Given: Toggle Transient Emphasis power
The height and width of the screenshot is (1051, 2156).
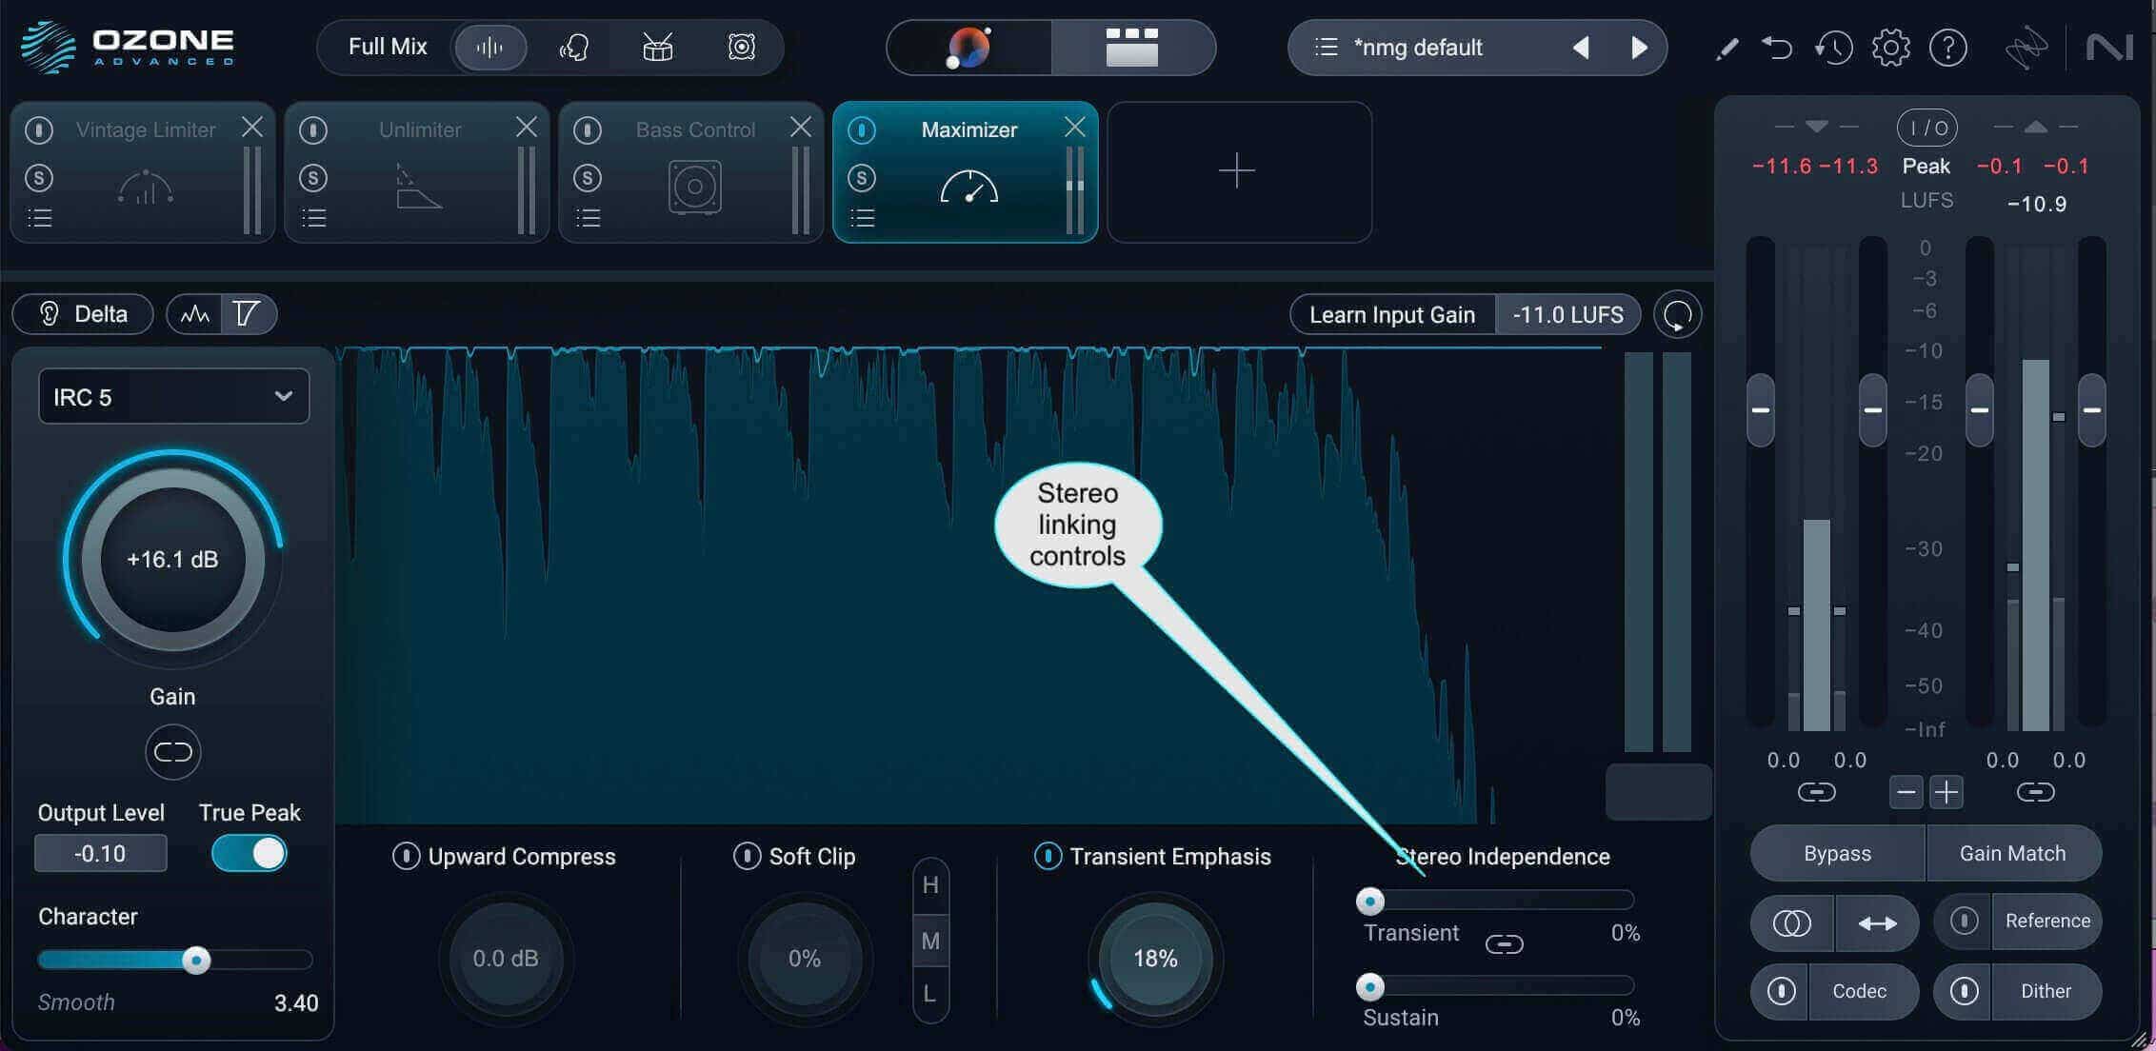Looking at the screenshot, I should tap(1048, 856).
